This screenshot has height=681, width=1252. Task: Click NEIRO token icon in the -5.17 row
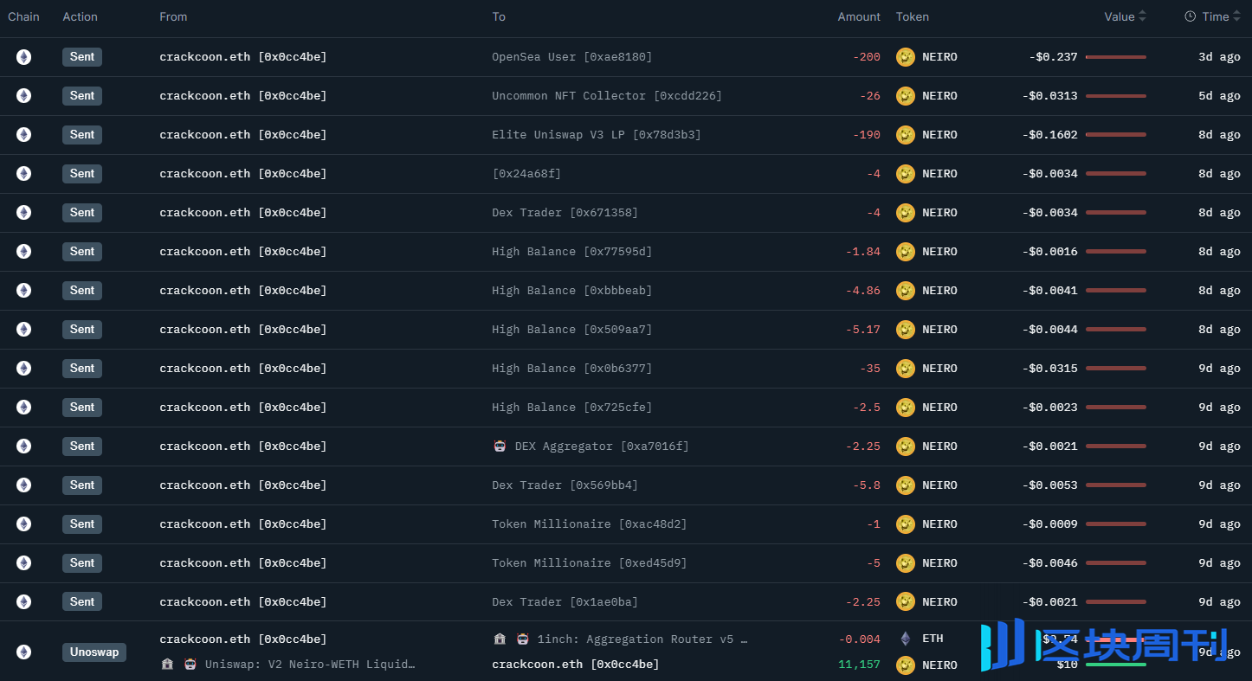906,330
